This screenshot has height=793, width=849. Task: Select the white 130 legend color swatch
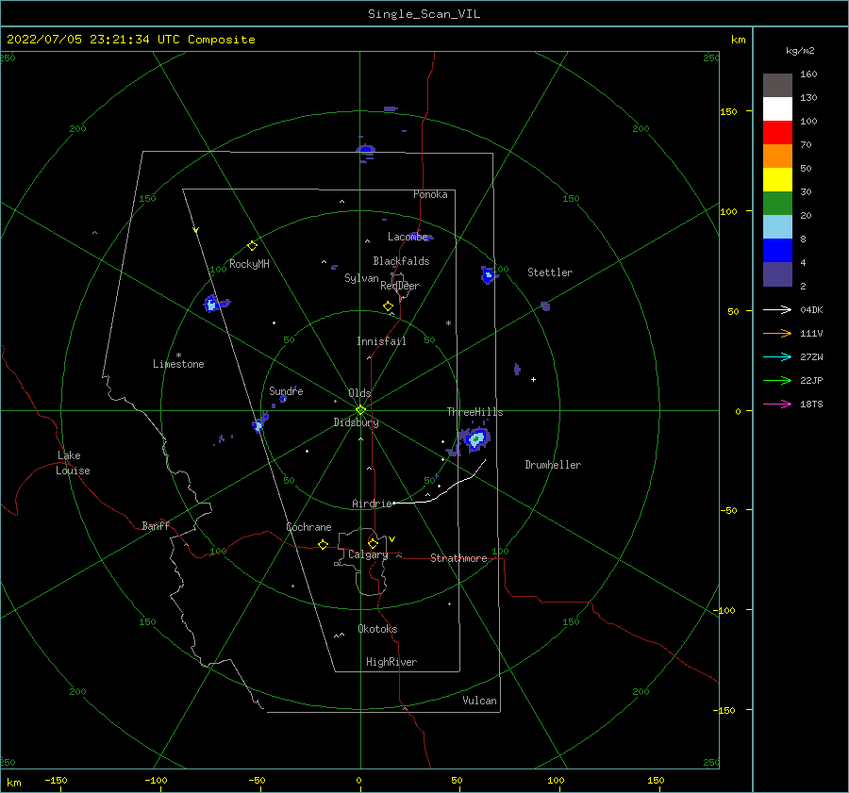(x=777, y=109)
